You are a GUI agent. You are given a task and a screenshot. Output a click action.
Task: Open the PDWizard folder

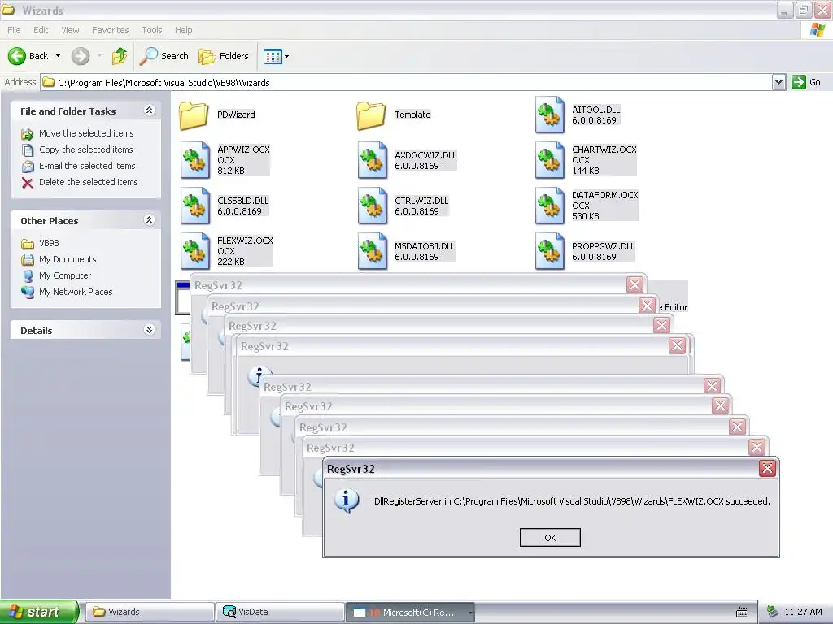[194, 115]
